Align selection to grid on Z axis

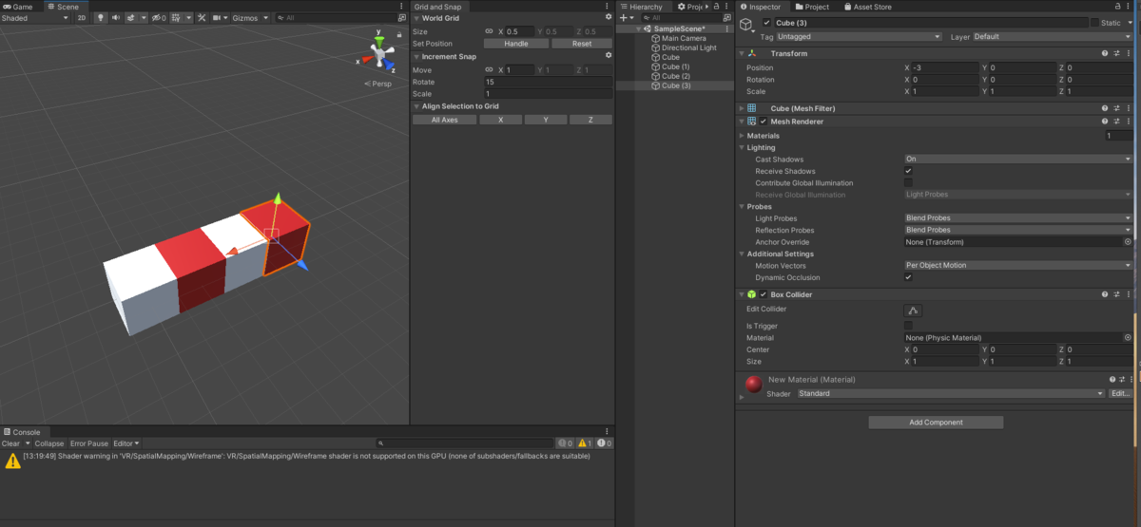(x=590, y=120)
